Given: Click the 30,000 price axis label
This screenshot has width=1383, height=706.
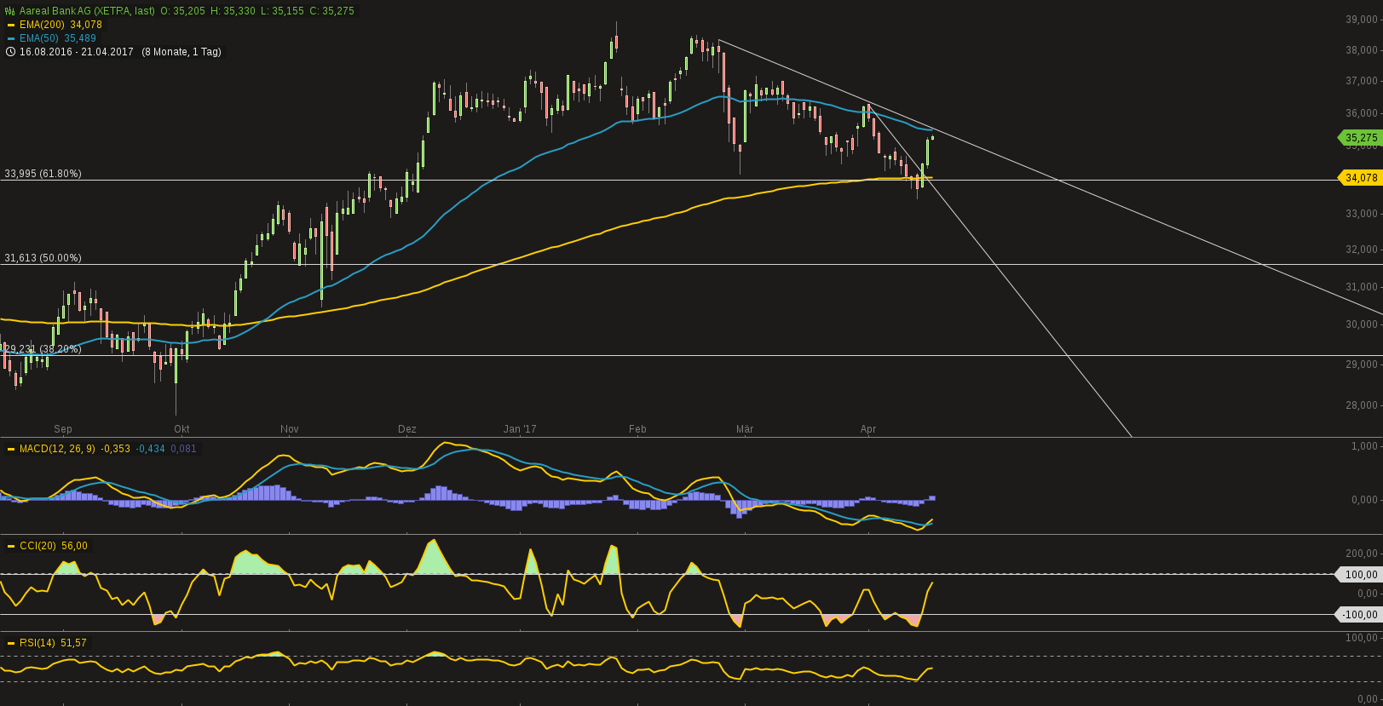Looking at the screenshot, I should 1362,324.
